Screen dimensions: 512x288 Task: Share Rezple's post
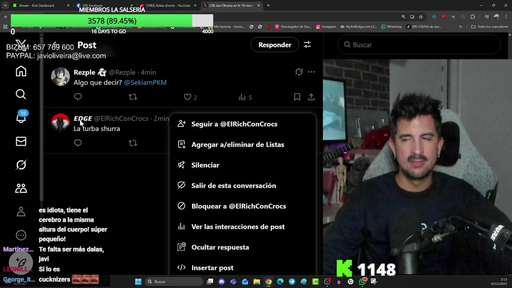(311, 97)
